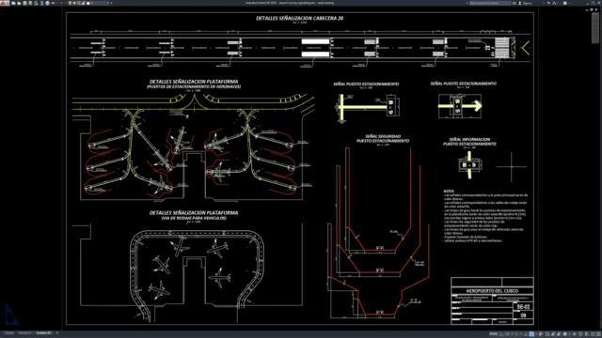602x338 pixels.
Task: Click the Help question mark icon
Action: tap(564, 3)
